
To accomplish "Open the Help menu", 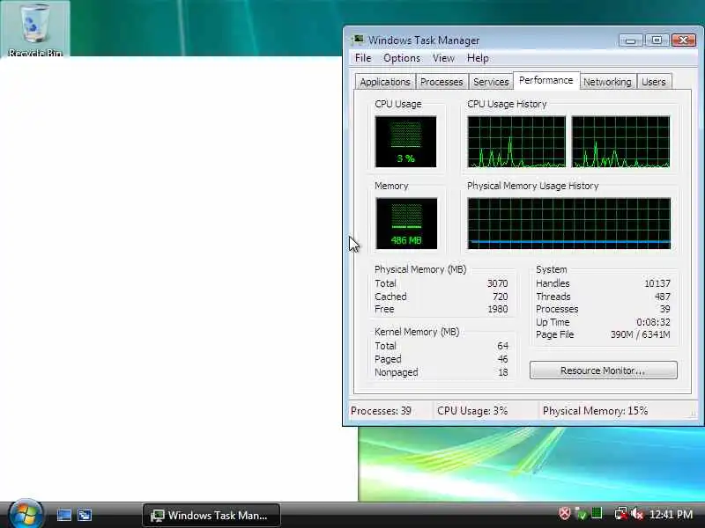I will click(478, 58).
